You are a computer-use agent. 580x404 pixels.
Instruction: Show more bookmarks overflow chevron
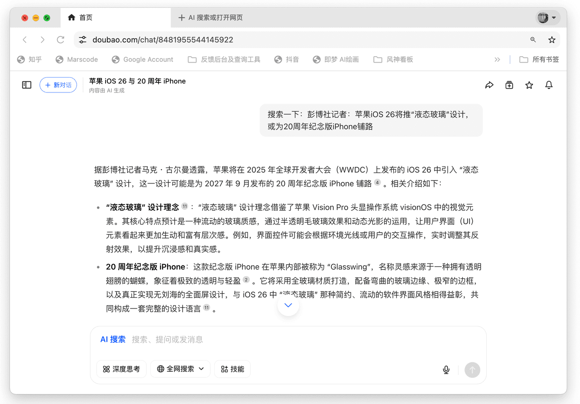pos(497,59)
